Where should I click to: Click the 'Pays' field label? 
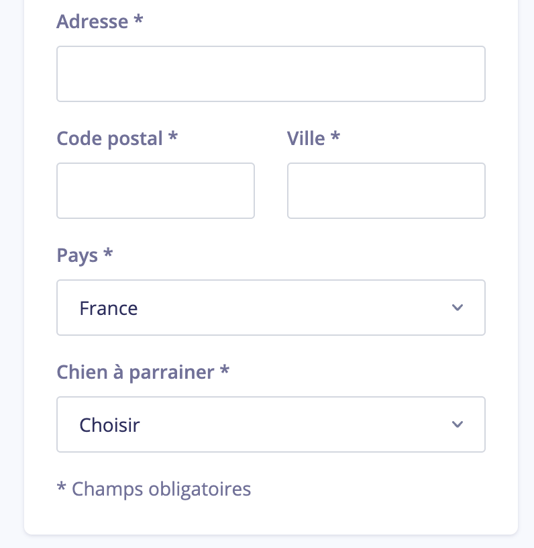pos(77,255)
